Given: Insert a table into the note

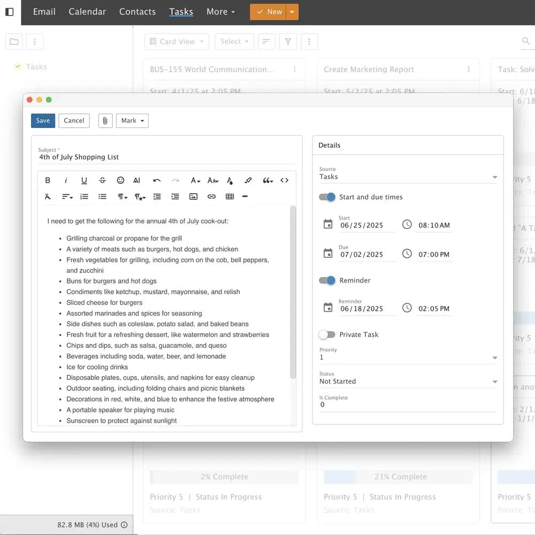Looking at the screenshot, I should point(230,197).
